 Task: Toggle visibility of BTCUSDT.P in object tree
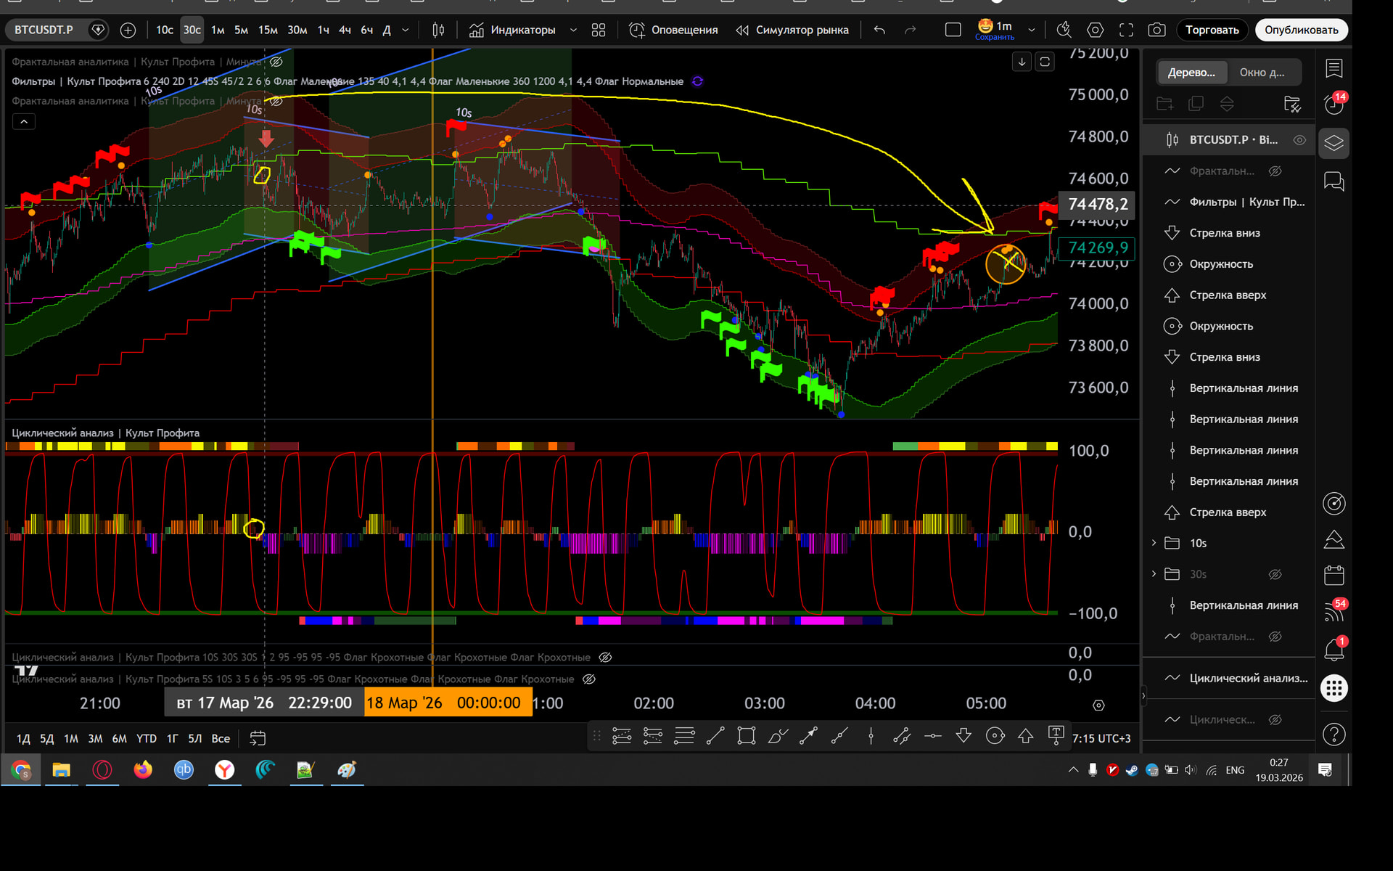1299,139
